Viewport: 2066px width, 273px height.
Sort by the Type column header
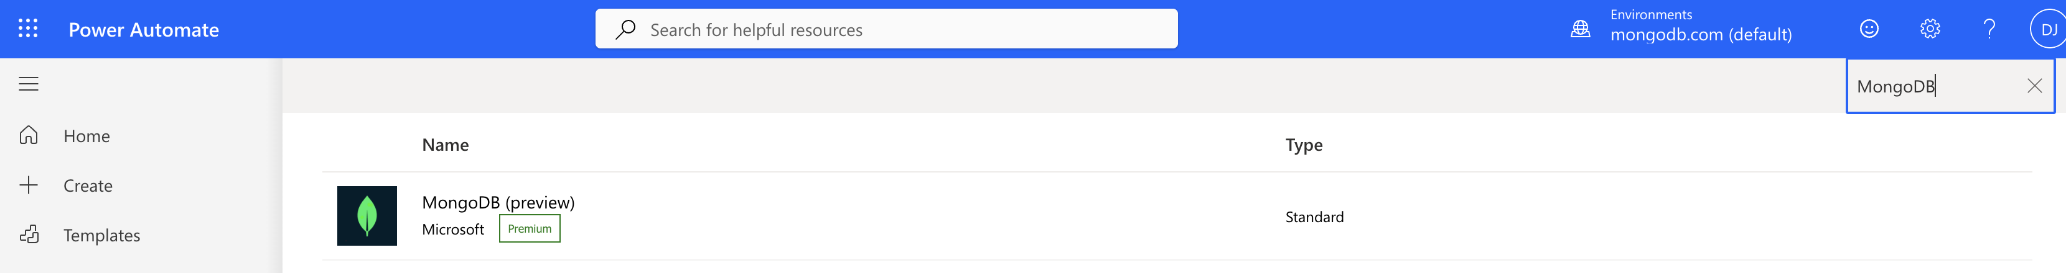click(1304, 145)
